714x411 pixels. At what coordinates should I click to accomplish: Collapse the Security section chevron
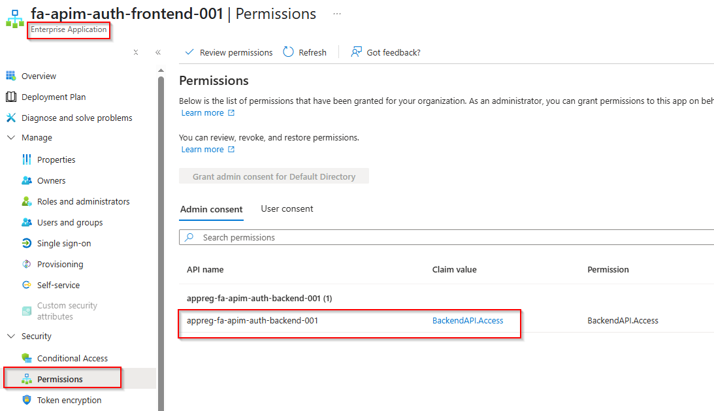click(x=10, y=337)
